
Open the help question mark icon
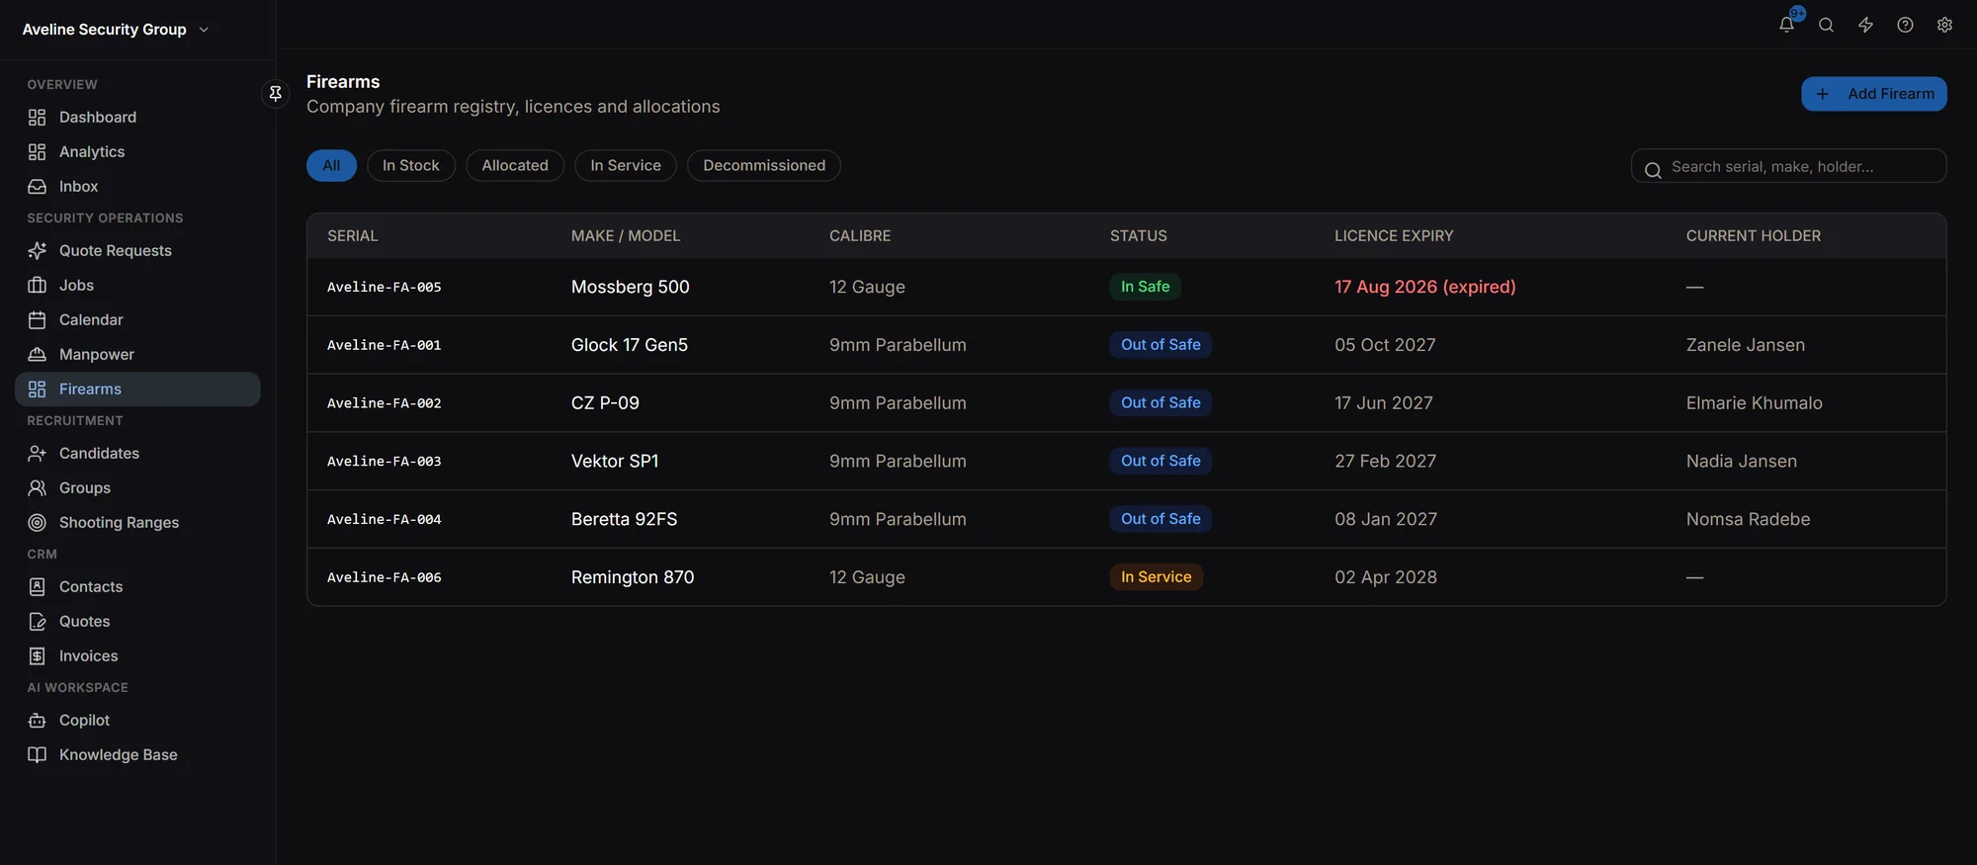point(1905,25)
